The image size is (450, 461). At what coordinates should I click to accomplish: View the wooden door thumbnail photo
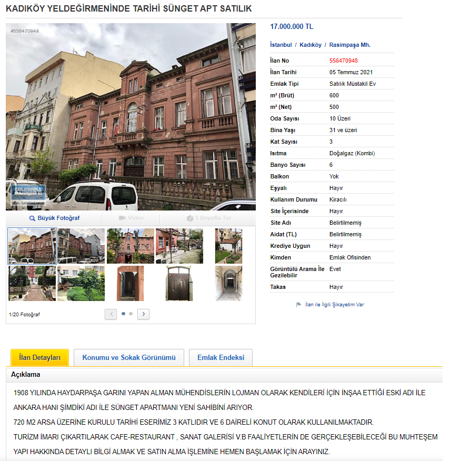[130, 283]
